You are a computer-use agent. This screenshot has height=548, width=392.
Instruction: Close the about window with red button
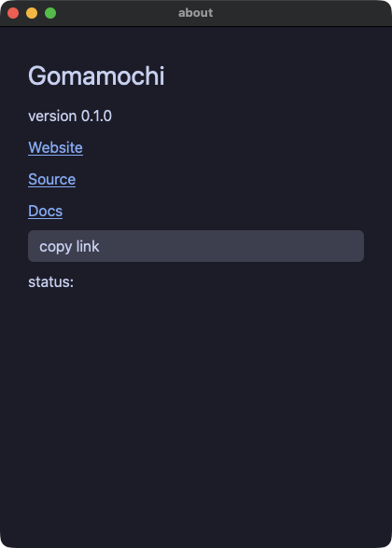click(x=13, y=13)
